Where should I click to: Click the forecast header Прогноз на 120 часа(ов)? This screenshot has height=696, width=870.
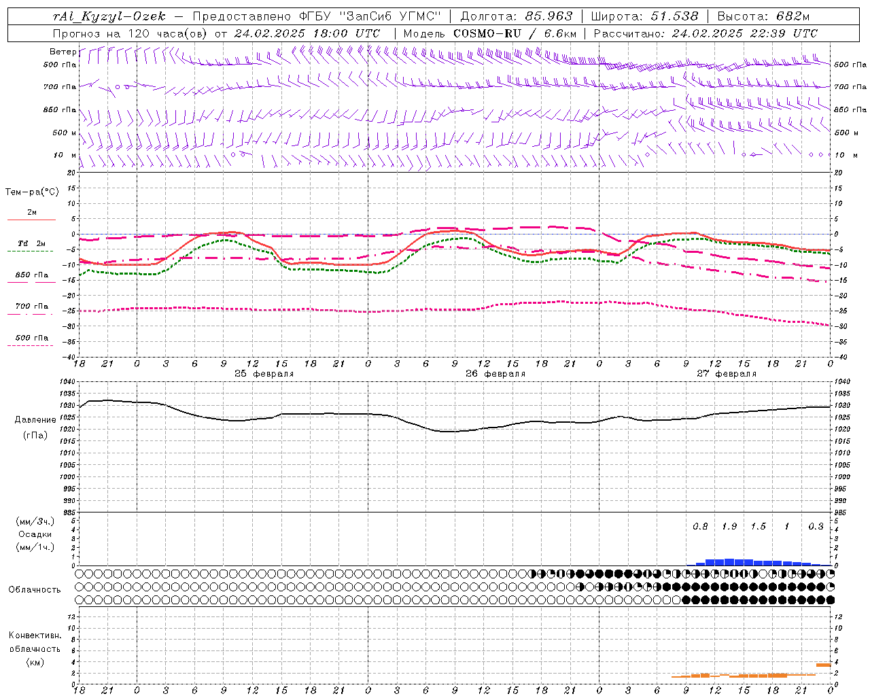130,33
